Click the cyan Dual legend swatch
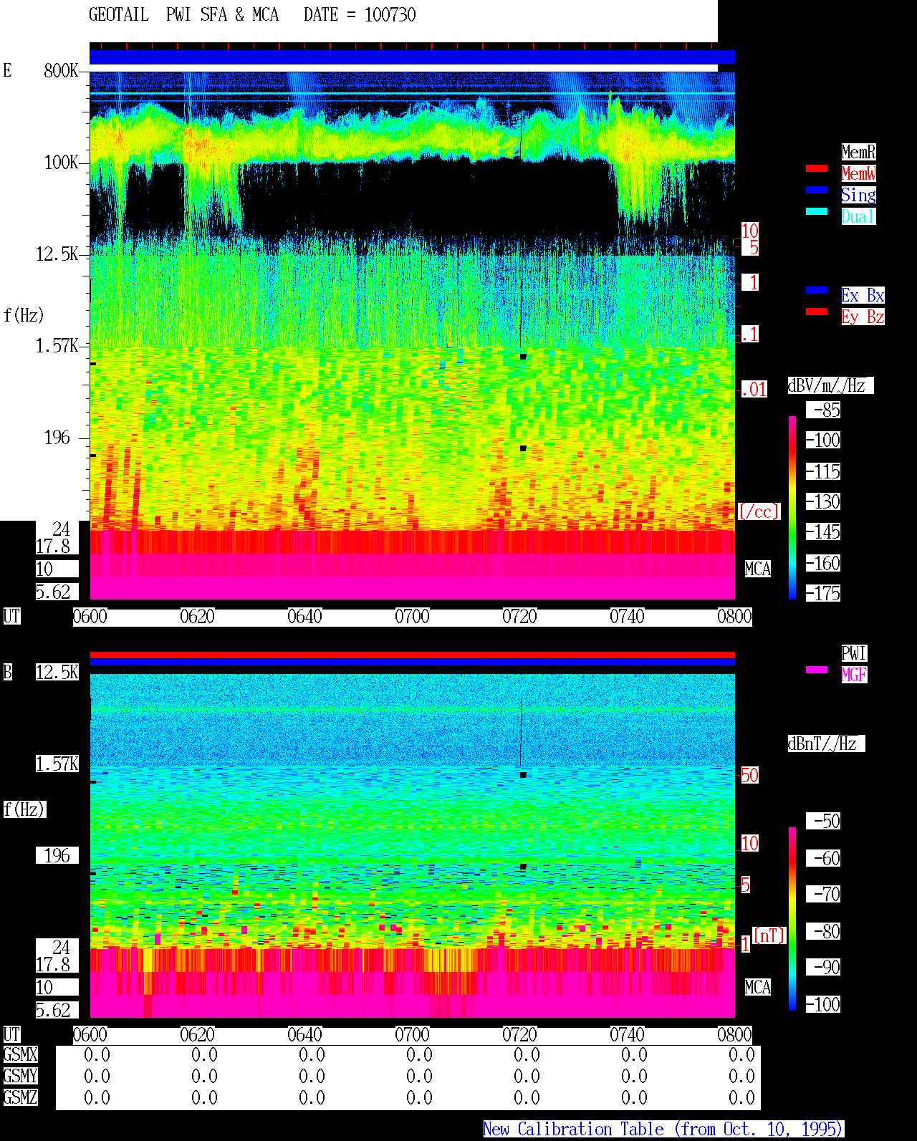Viewport: 917px width, 1141px height. point(817,211)
